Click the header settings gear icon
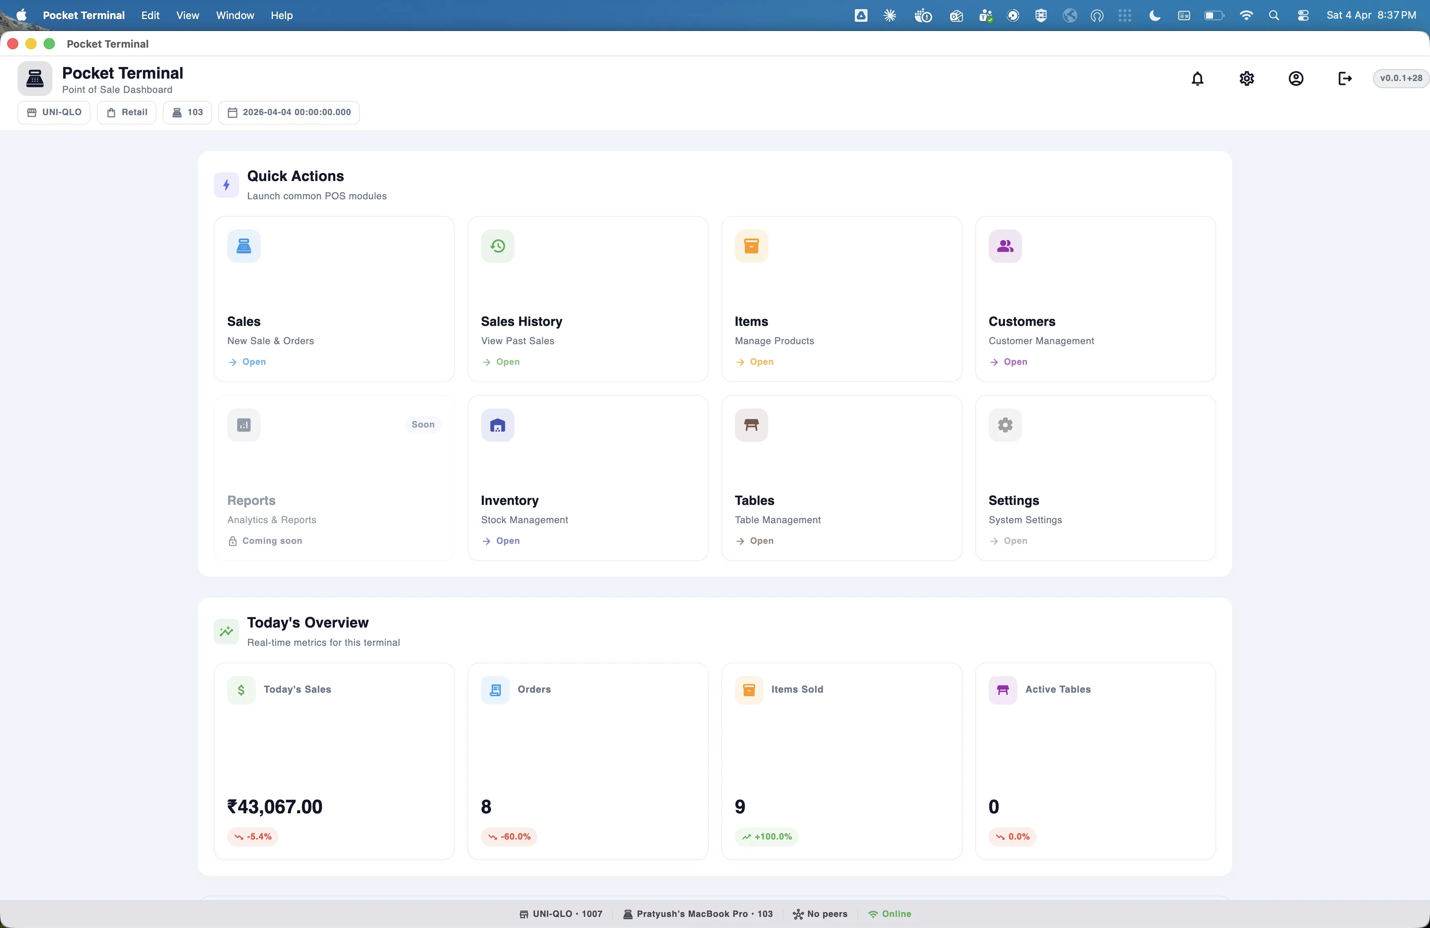Image resolution: width=1430 pixels, height=928 pixels. coord(1246,79)
